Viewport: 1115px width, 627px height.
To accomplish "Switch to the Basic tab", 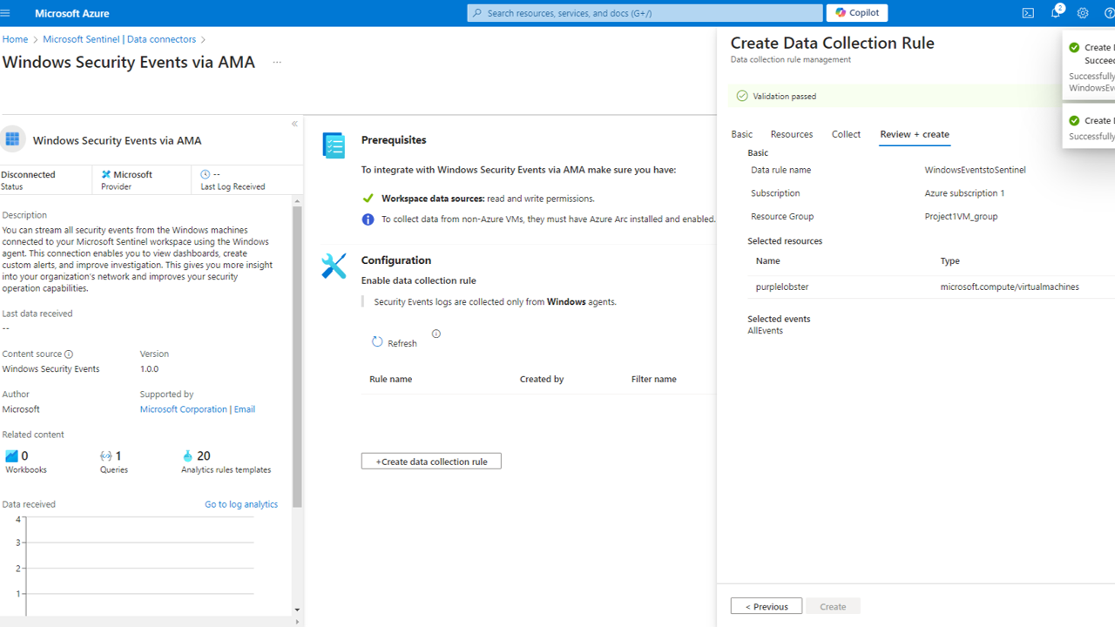I will coord(742,134).
